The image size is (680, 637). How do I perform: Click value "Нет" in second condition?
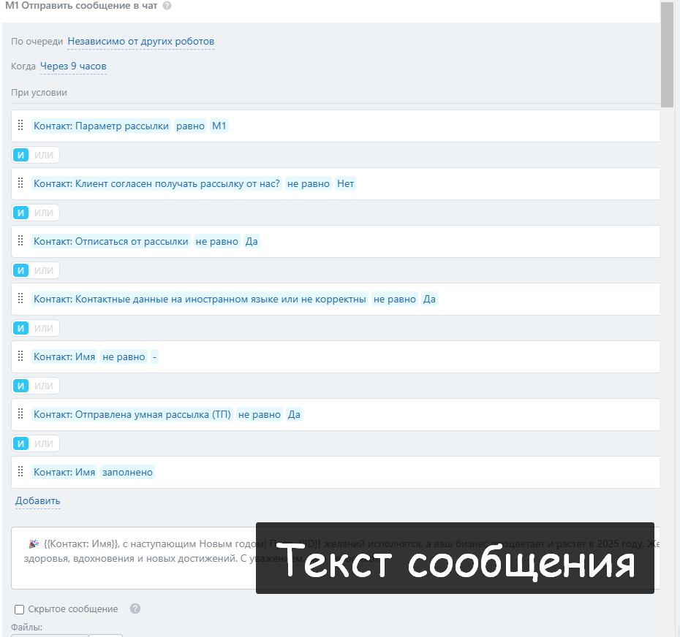click(x=345, y=183)
